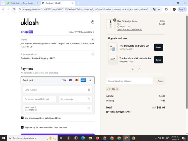Click the Stimulate and Grow Set thumbnail
188x141 pixels.
[113, 47]
